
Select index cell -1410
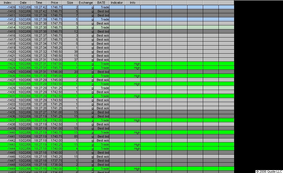click(x=8, y=11)
